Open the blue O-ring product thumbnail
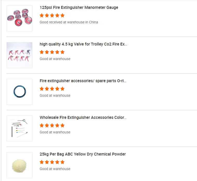The image size is (197, 181). click(19, 92)
